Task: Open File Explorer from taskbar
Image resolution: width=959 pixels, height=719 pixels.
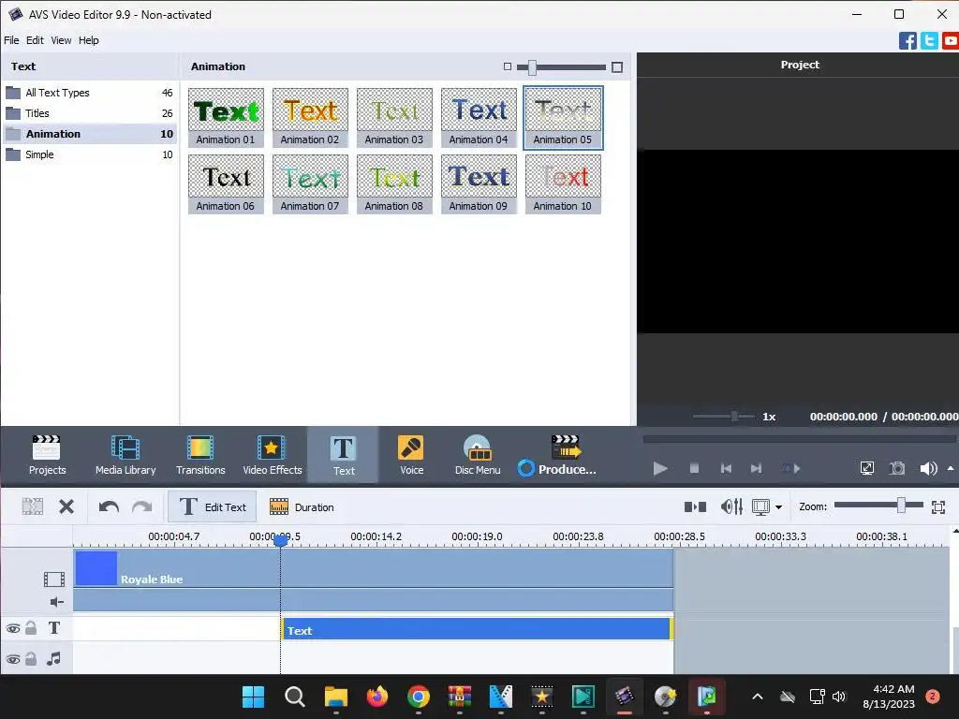Action: [336, 697]
